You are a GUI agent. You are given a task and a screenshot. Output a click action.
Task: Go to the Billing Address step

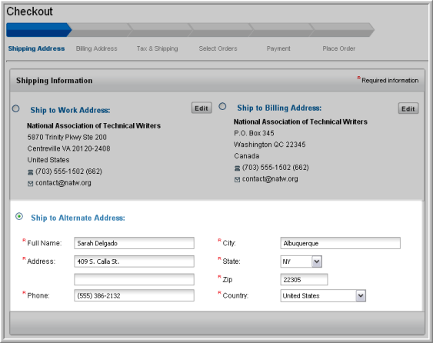(97, 48)
